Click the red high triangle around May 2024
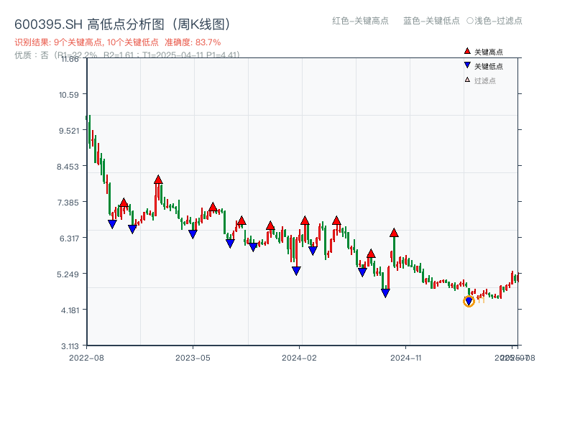The width and height of the screenshot is (575, 431). click(336, 221)
